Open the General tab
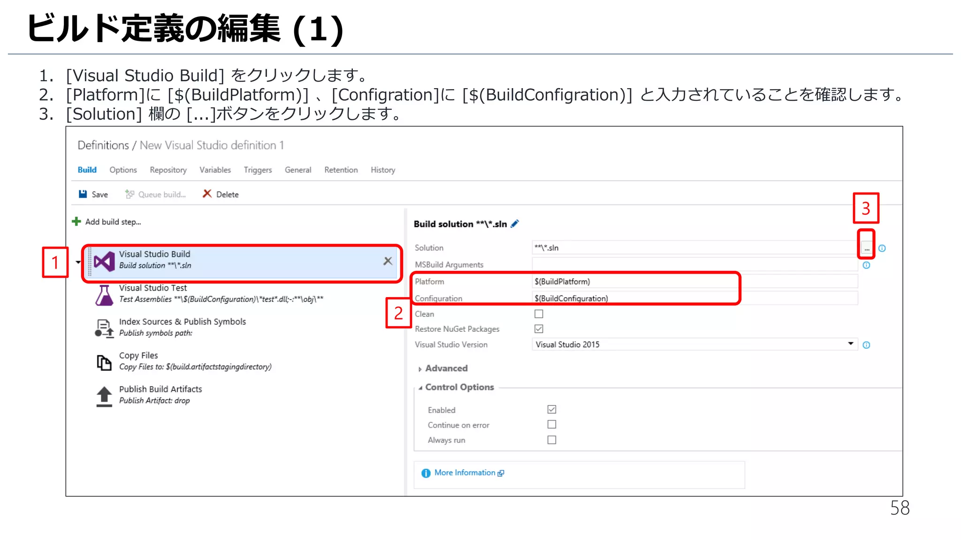This screenshot has width=961, height=540. click(298, 170)
